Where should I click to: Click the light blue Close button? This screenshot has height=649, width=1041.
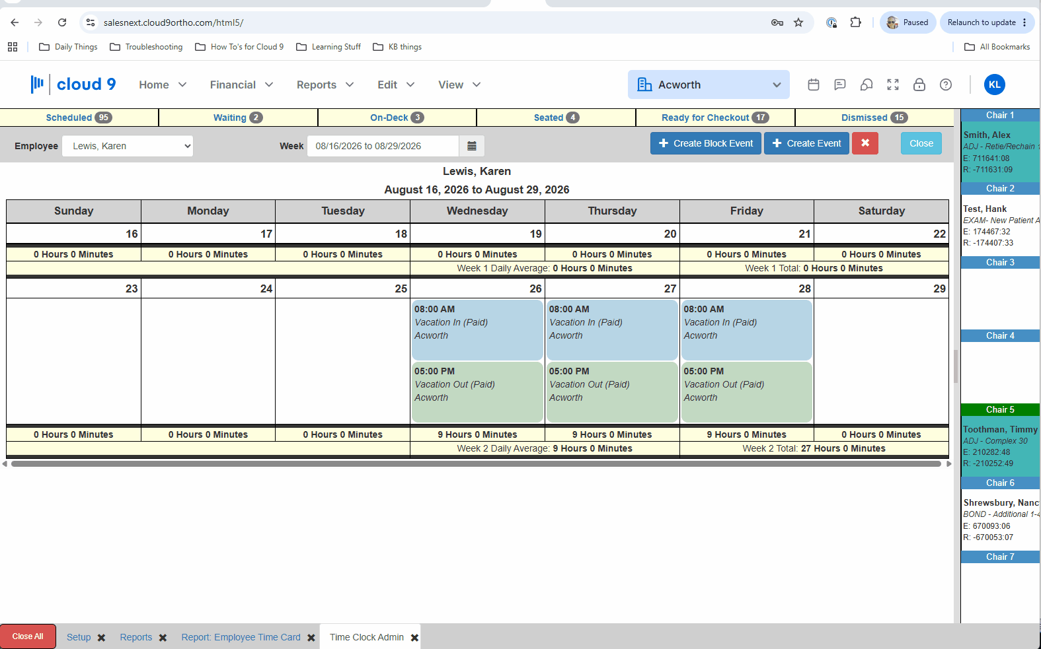coord(921,143)
